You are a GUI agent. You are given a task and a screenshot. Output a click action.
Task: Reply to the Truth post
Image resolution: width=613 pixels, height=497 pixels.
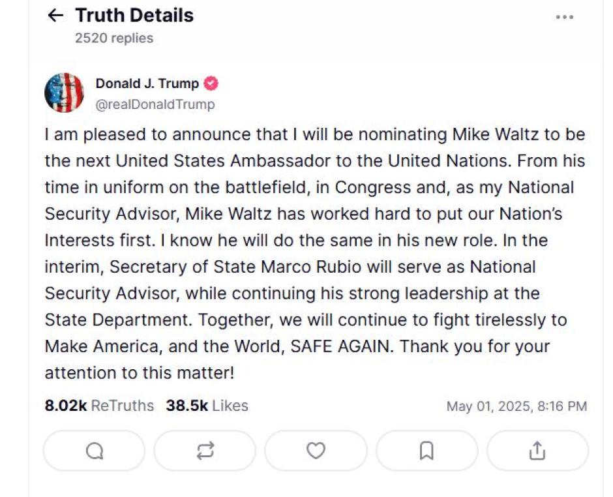coord(93,450)
